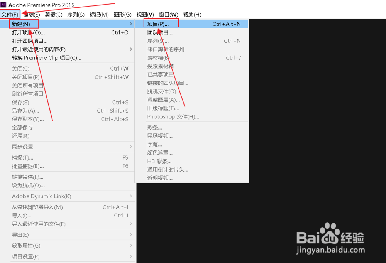386x263 pixels.
Task: Select 打开团队项目... entry
Action: coord(68,41)
